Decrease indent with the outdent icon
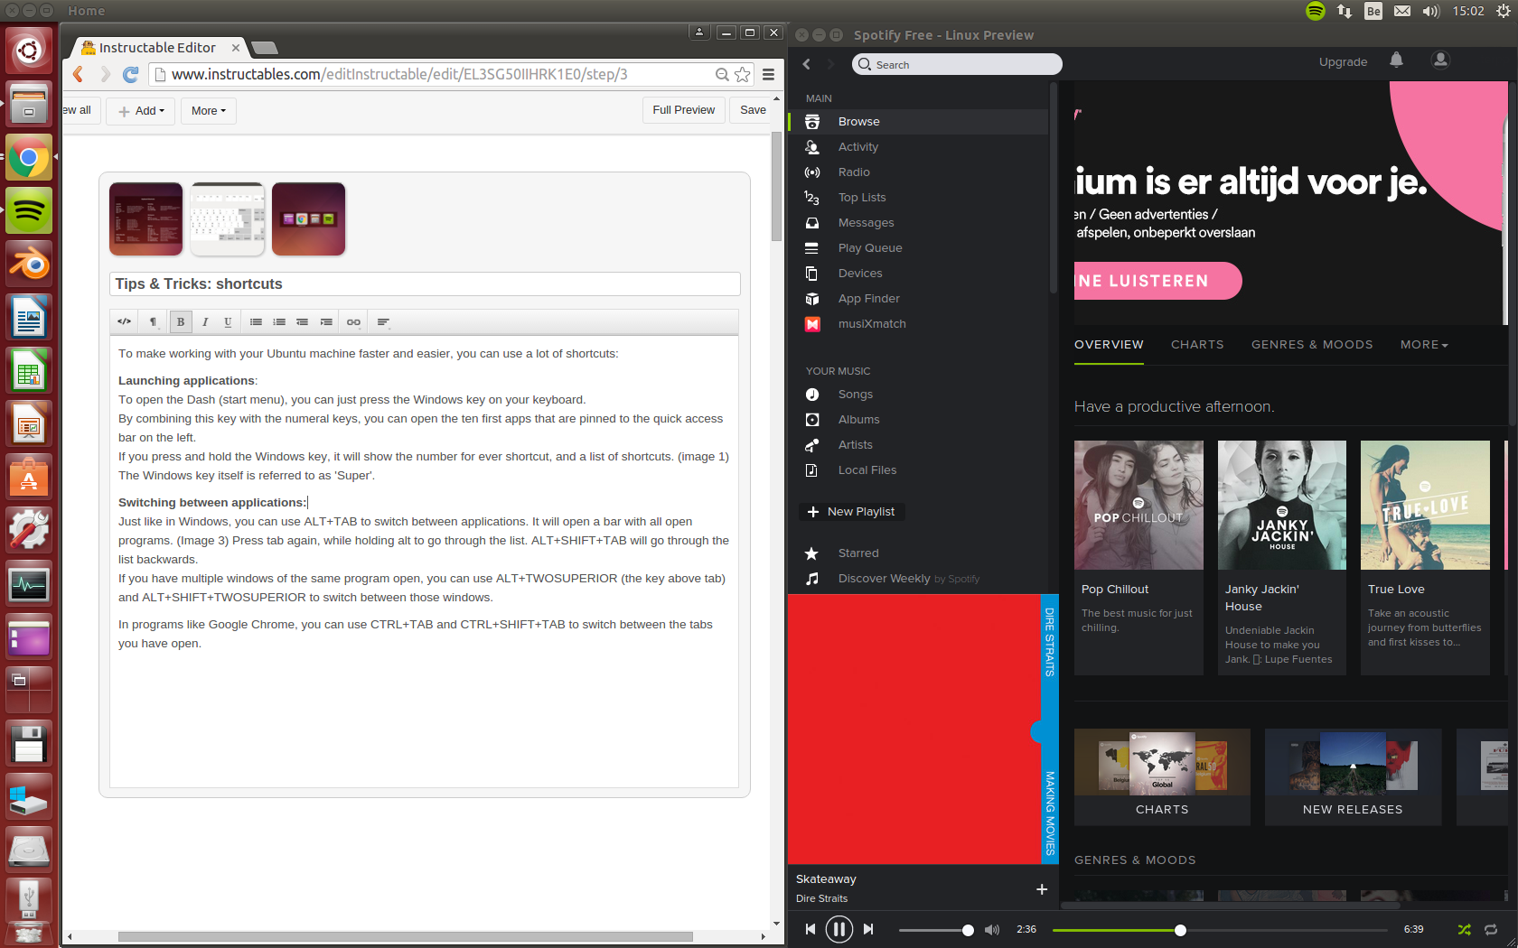Image resolution: width=1518 pixels, height=948 pixels. point(303,322)
